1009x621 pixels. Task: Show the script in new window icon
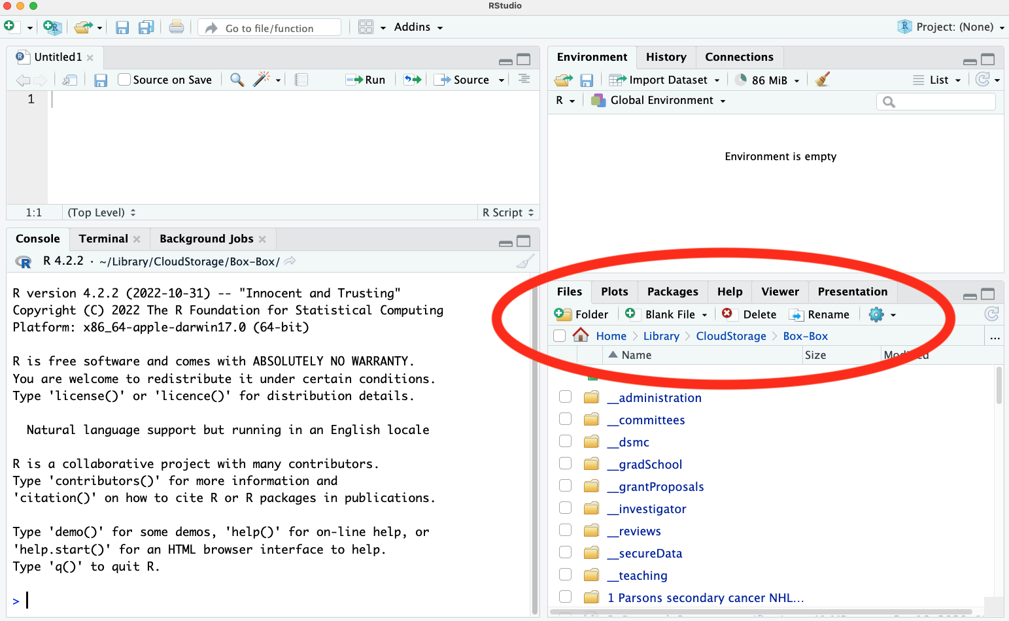70,80
